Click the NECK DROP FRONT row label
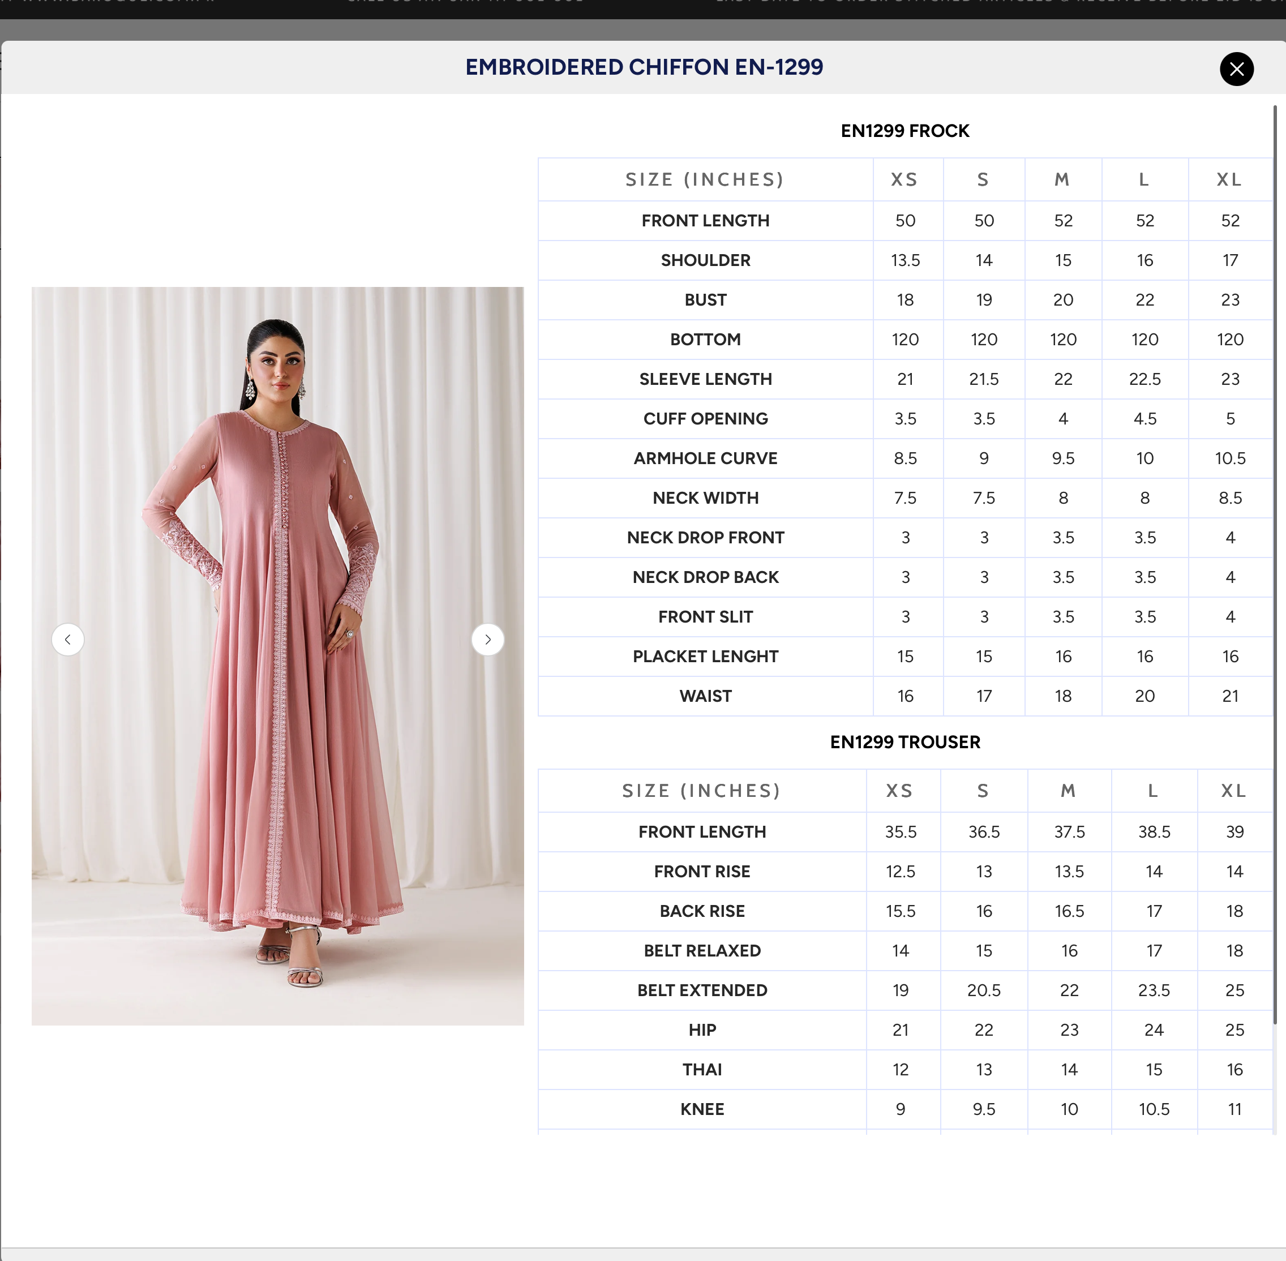Image resolution: width=1286 pixels, height=1261 pixels. (705, 538)
